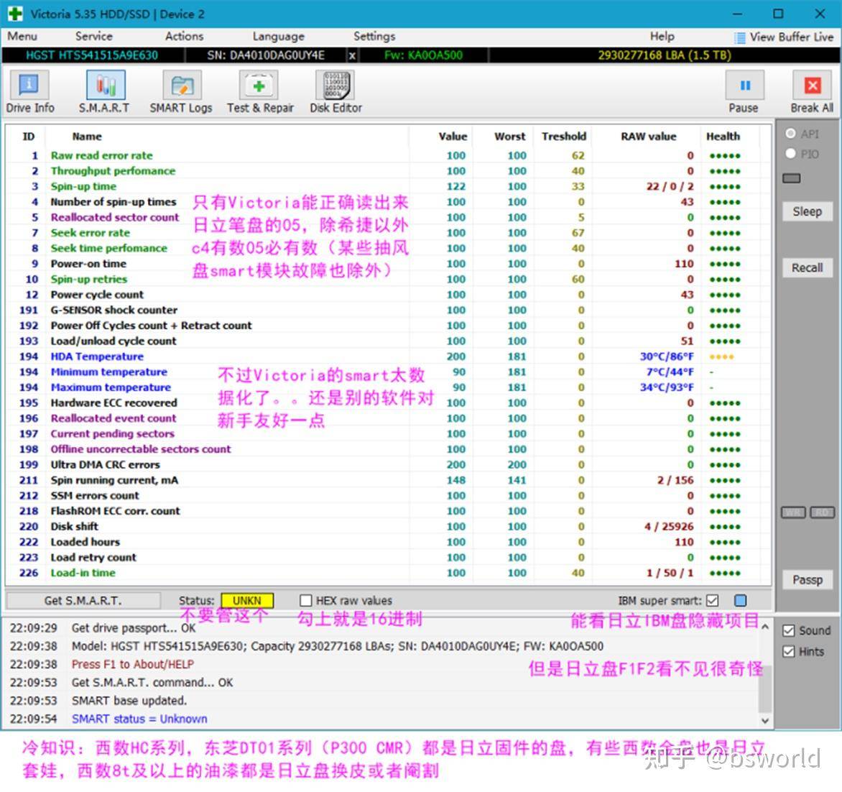Open Test & Repair section
Screen dimensions: 842x792
260,91
